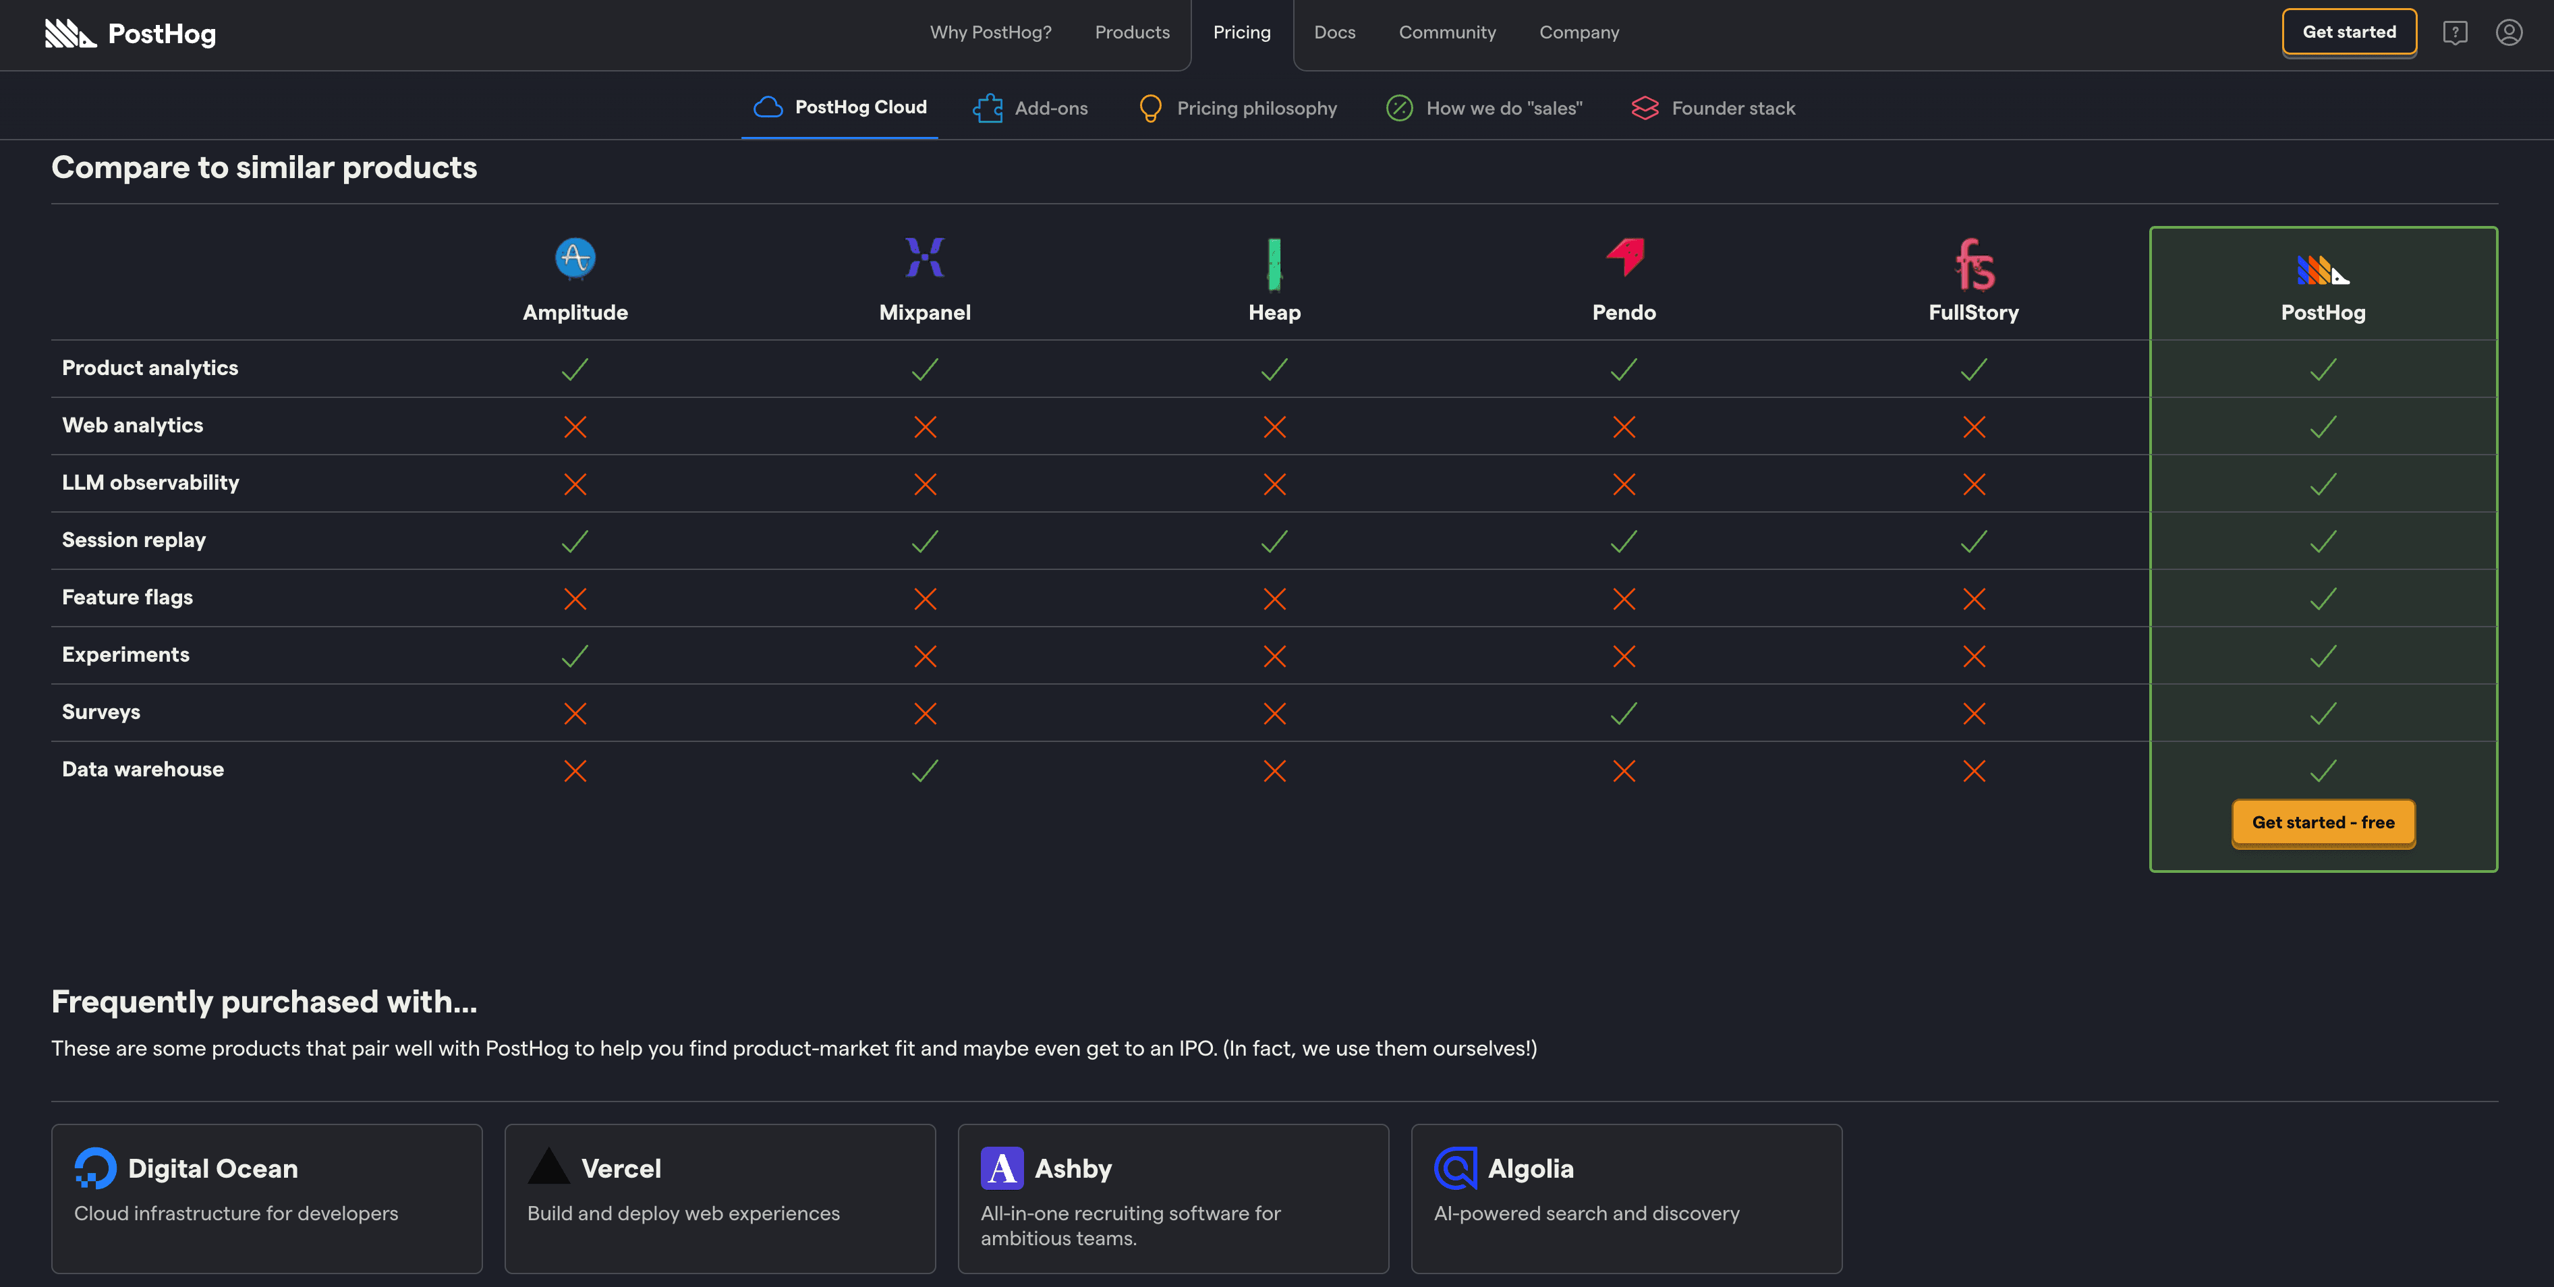Open the help question mark icon

pos(2456,33)
